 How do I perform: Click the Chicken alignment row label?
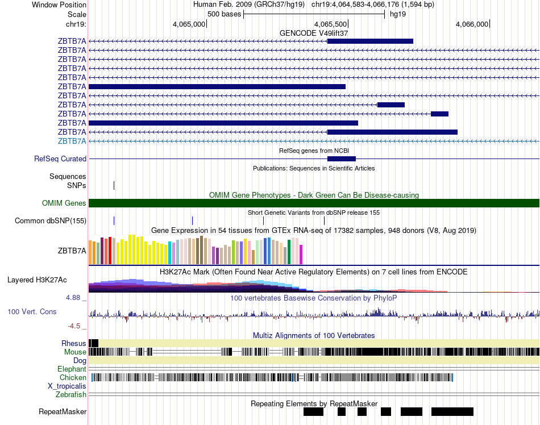73,377
